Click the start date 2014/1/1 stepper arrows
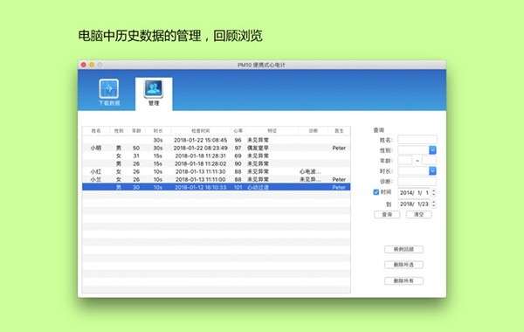Viewport: 524px width, 332px height. (x=434, y=192)
